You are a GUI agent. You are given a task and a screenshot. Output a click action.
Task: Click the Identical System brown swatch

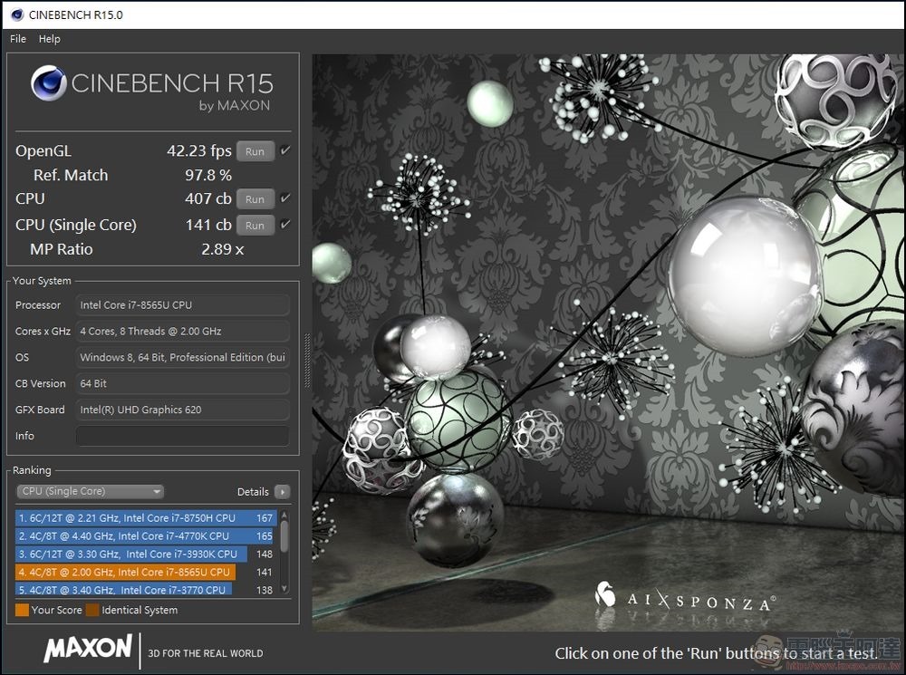(92, 610)
